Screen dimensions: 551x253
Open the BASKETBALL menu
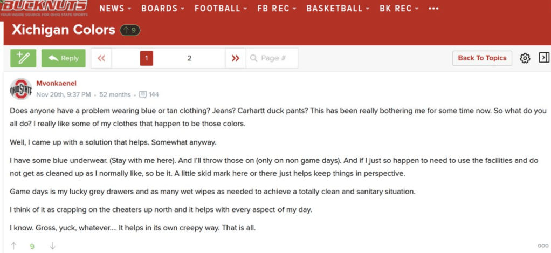point(338,8)
